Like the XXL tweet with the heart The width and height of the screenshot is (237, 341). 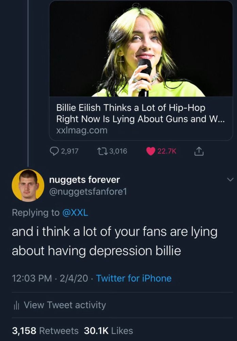pyautogui.click(x=151, y=151)
